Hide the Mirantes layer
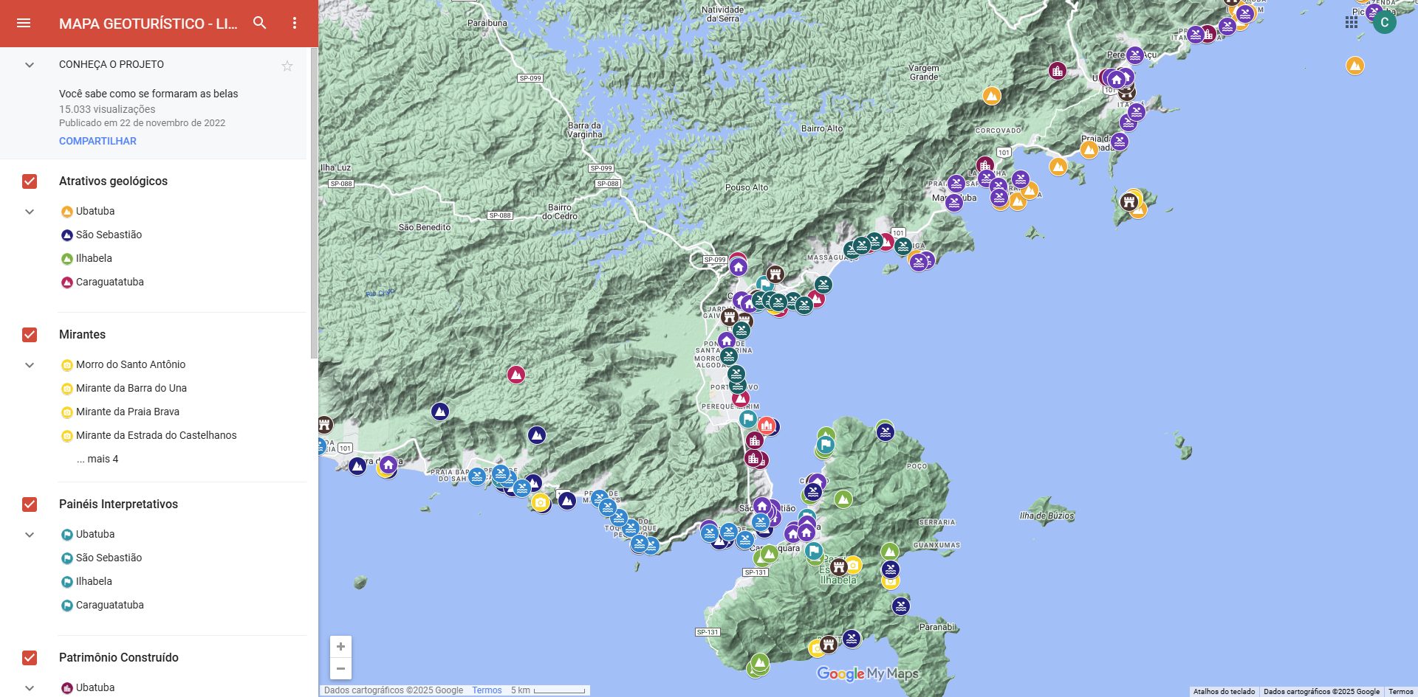This screenshot has height=697, width=1418. tap(30, 335)
